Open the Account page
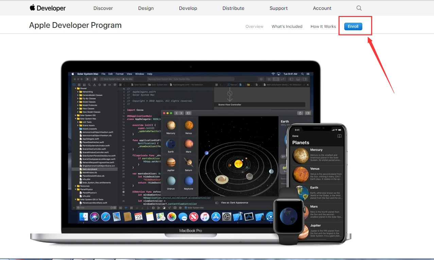Image resolution: width=434 pixels, height=260 pixels. click(x=322, y=8)
